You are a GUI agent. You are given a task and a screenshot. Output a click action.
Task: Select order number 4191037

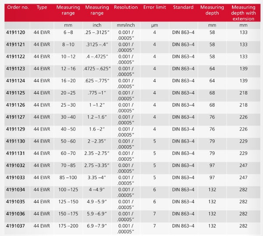pyautogui.click(x=16, y=225)
